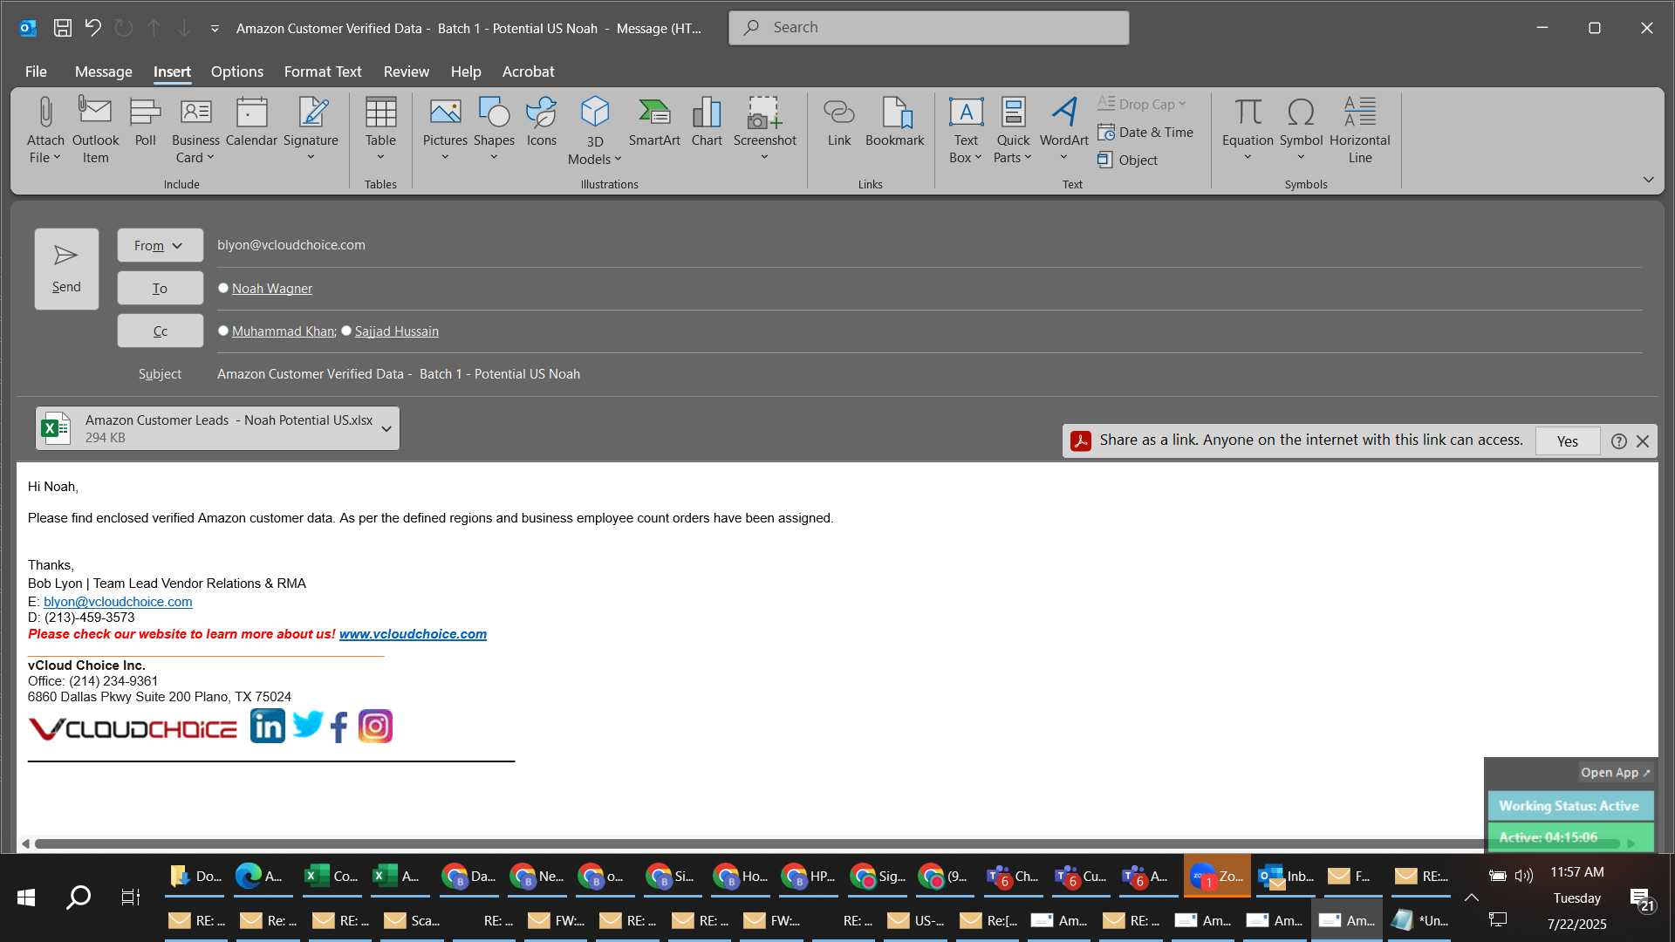Insert Date & Time

pos(1145,133)
